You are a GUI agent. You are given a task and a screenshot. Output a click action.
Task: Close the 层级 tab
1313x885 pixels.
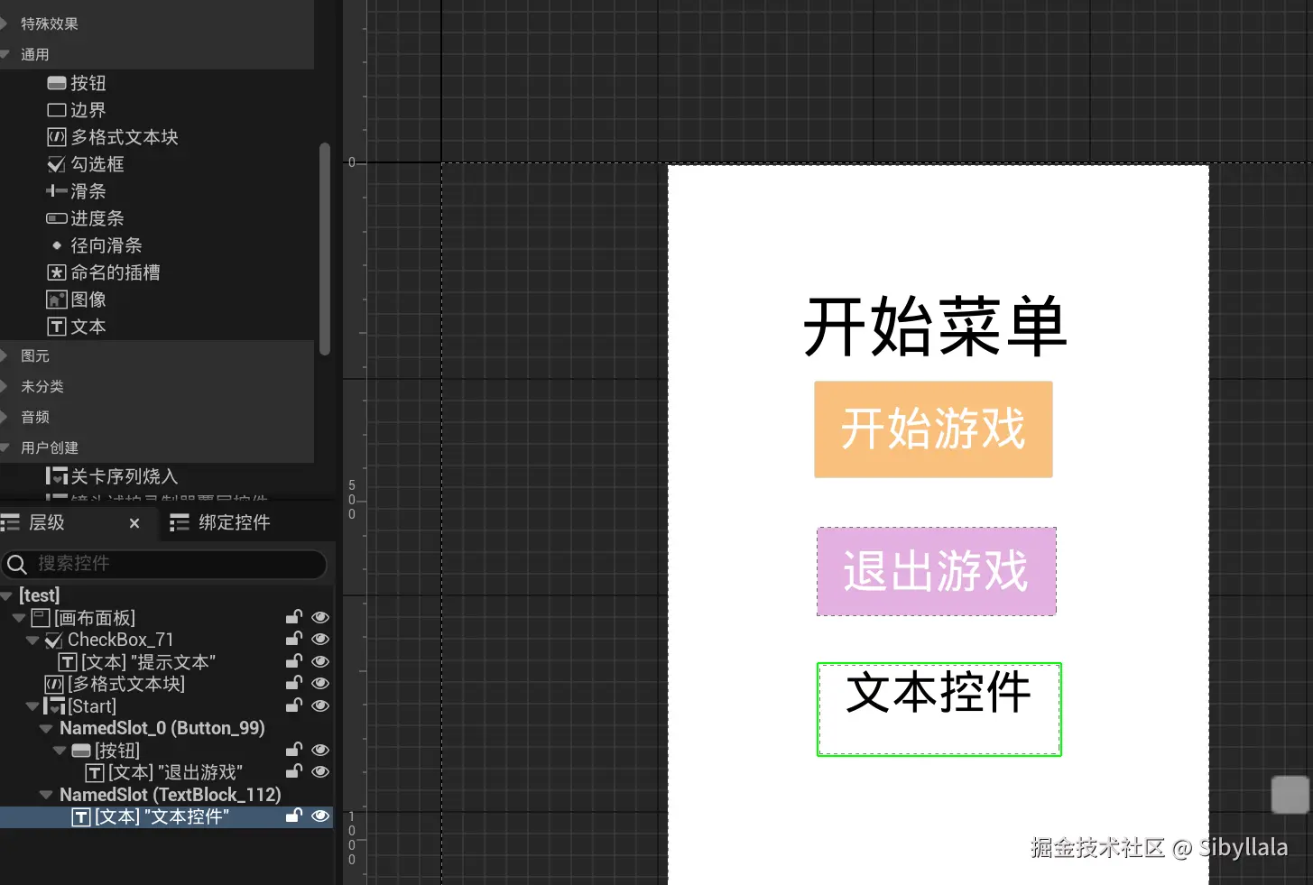(134, 523)
